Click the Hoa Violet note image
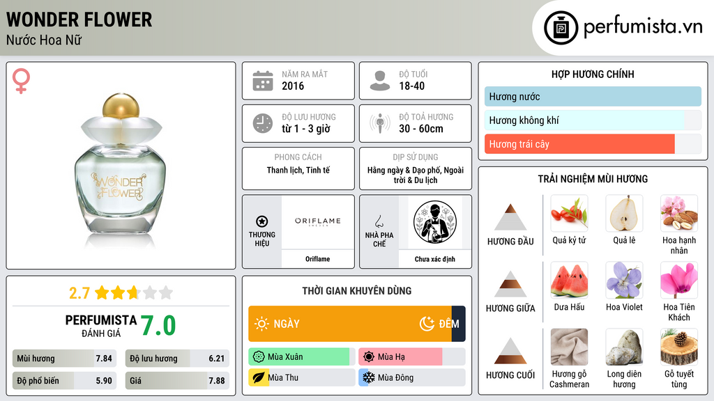Image resolution: width=714 pixels, height=401 pixels. [x=624, y=280]
